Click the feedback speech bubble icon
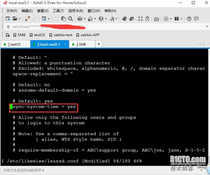This screenshot has height=175, width=210. (196, 19)
